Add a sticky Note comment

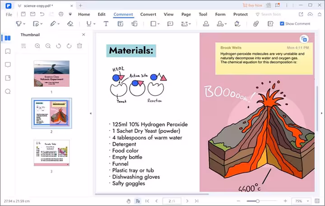(170, 24)
